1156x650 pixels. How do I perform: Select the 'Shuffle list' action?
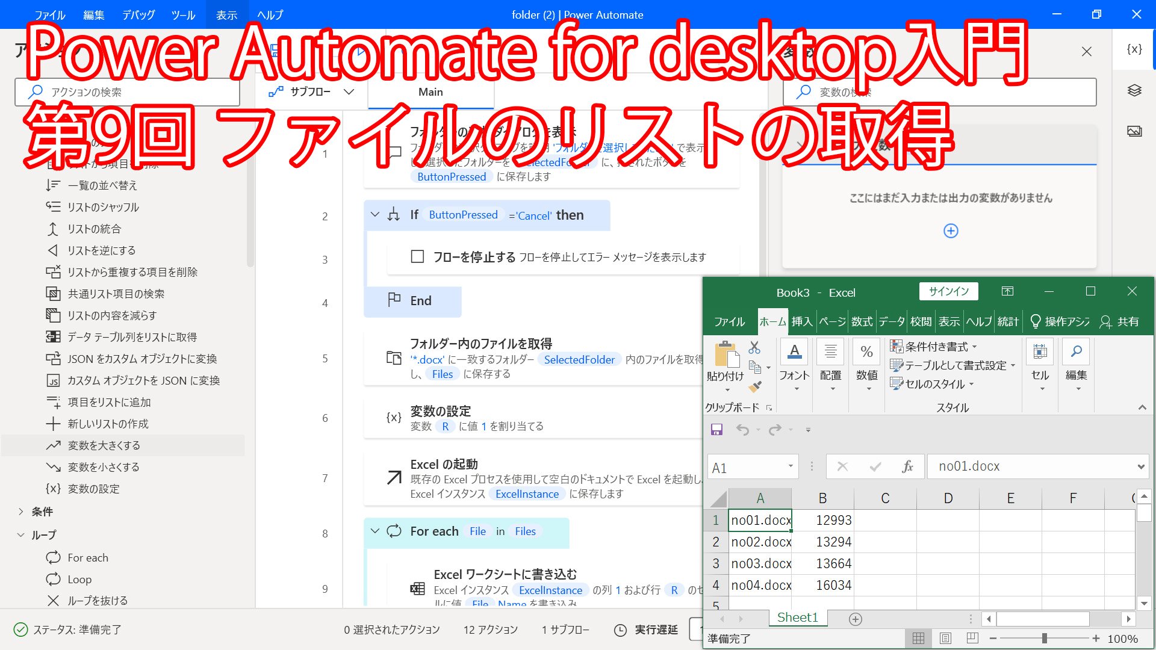pyautogui.click(x=123, y=207)
